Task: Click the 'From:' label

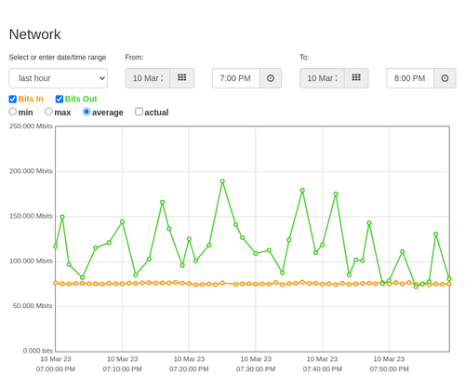Action: [x=134, y=58]
